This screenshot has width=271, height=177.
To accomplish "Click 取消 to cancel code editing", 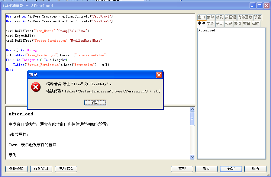I will tap(255, 169).
